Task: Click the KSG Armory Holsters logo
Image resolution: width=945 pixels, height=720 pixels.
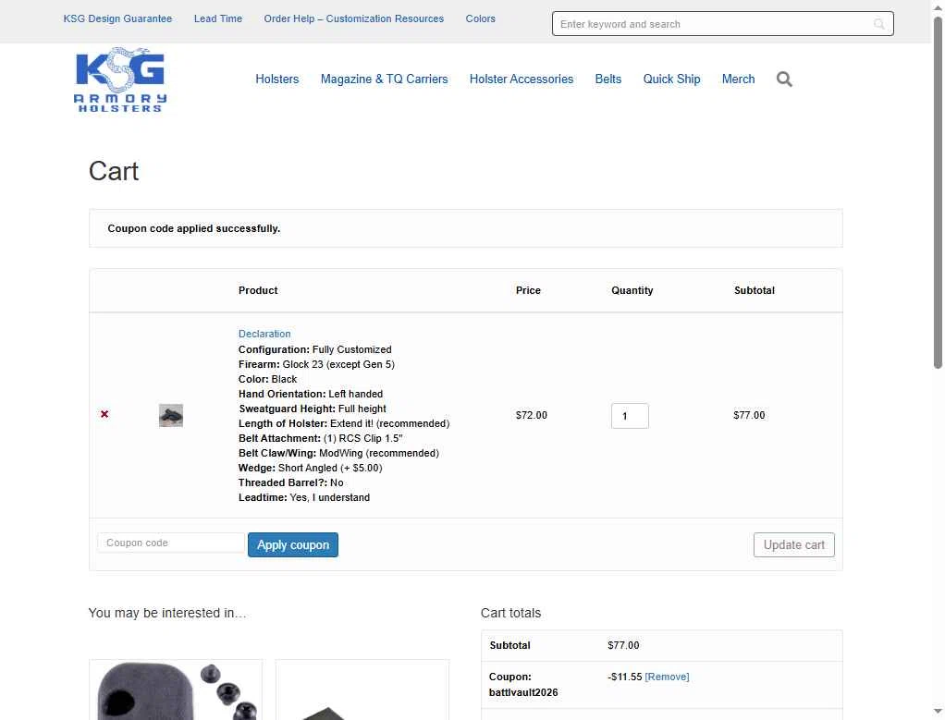Action: 120,80
